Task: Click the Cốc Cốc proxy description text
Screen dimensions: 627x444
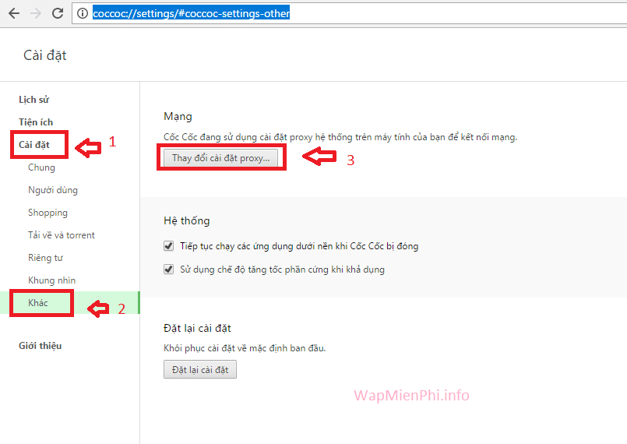Action: click(x=340, y=137)
